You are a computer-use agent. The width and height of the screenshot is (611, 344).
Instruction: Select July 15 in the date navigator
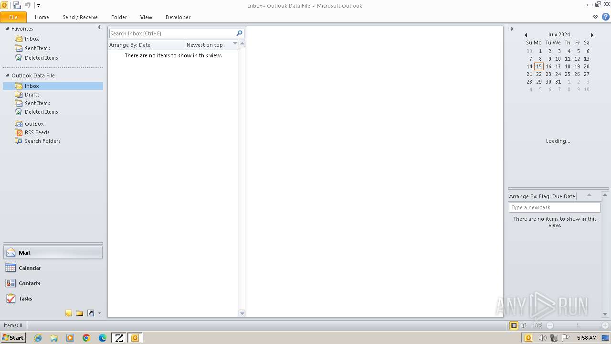coord(539,66)
